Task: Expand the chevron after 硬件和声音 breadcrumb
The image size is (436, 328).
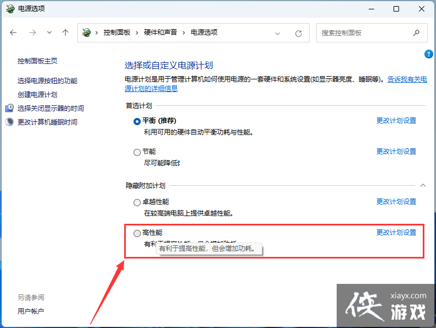Action: click(184, 33)
